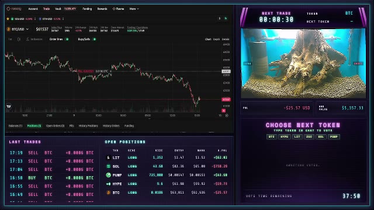Vote for the ZEC token button
This screenshot has height=210, width=374.
tap(309, 136)
